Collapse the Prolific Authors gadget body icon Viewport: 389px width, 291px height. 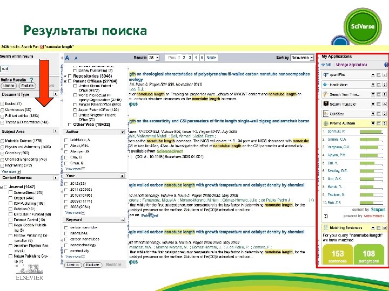[x=385, y=123]
